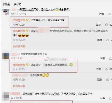112x103 pixels.
Task: Like the reply posted 今天 13:08
Action: tap(108, 80)
